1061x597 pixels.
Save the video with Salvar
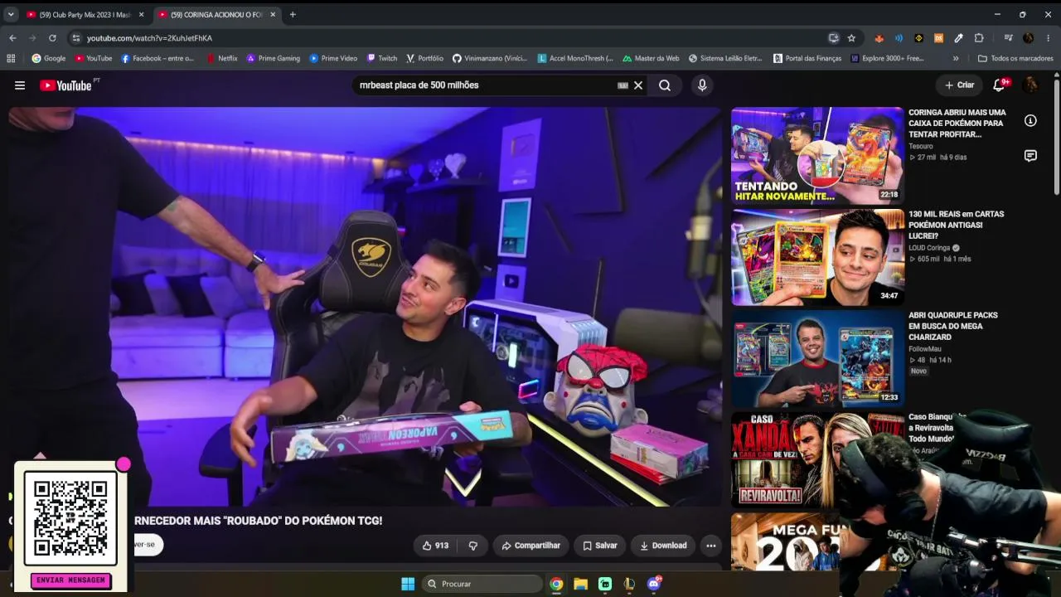pos(600,546)
